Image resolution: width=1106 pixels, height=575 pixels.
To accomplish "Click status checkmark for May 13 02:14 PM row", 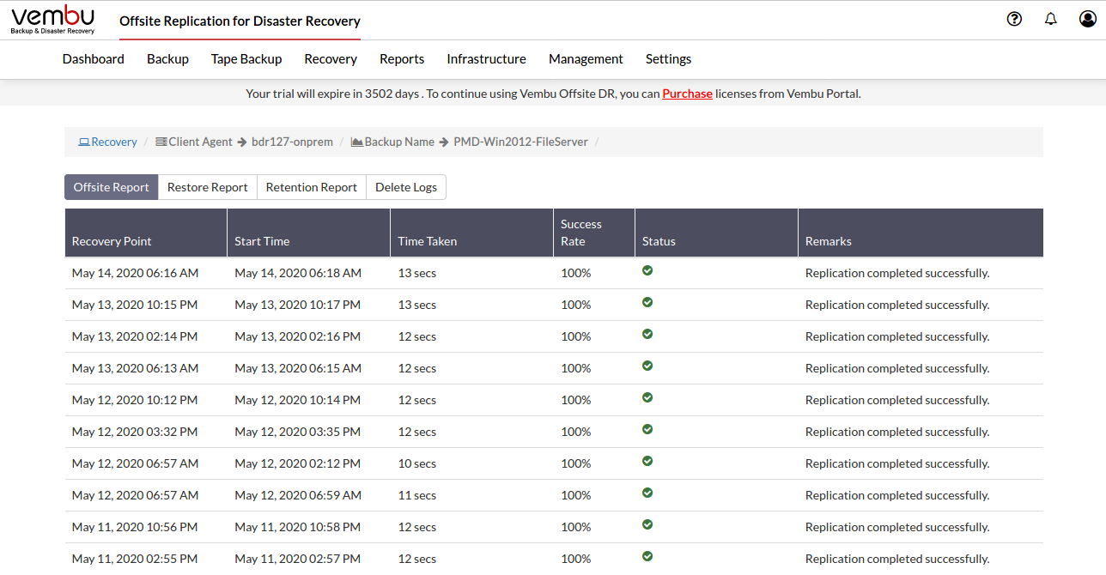I will 647,334.
